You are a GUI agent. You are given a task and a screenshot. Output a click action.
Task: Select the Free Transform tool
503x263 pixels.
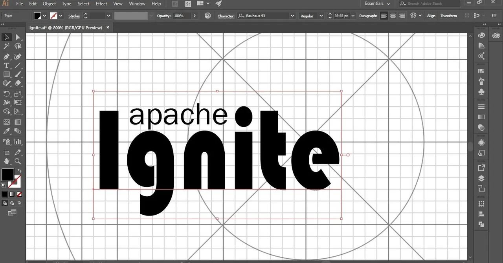coord(18,102)
